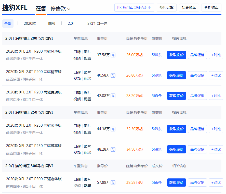Start PK 热门车型综合对比
The height and width of the screenshot is (194, 226).
click(134, 8)
